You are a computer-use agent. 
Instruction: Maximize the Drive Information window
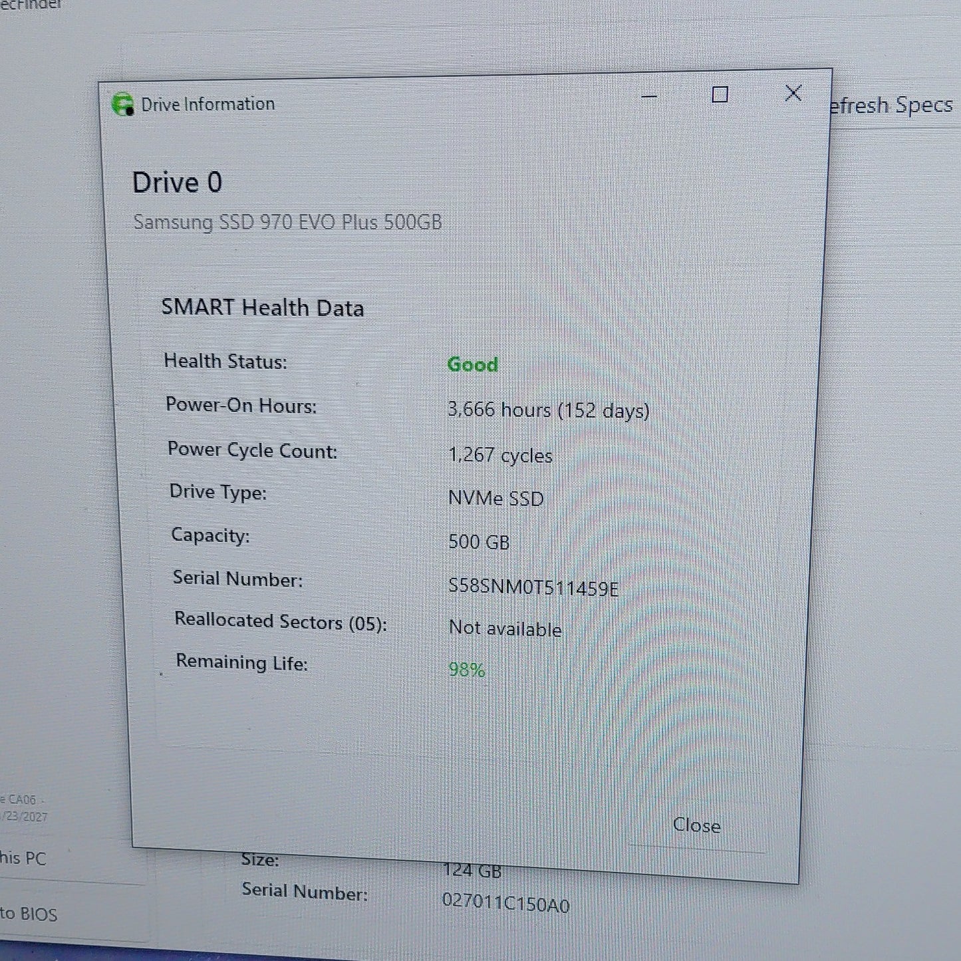[x=720, y=94]
